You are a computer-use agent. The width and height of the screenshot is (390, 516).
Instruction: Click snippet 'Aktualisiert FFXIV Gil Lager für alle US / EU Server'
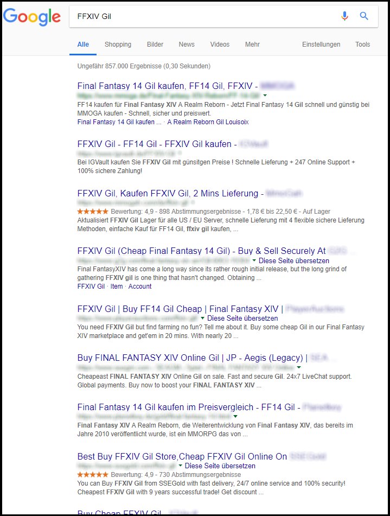click(221, 225)
